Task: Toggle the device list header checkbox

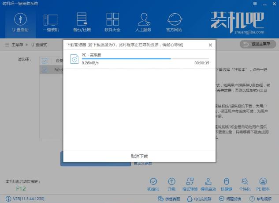Action: point(45,61)
